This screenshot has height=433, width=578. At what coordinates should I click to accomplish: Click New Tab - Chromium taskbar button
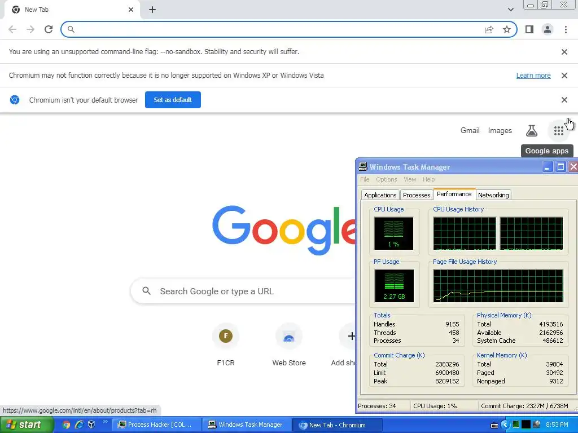click(x=338, y=425)
